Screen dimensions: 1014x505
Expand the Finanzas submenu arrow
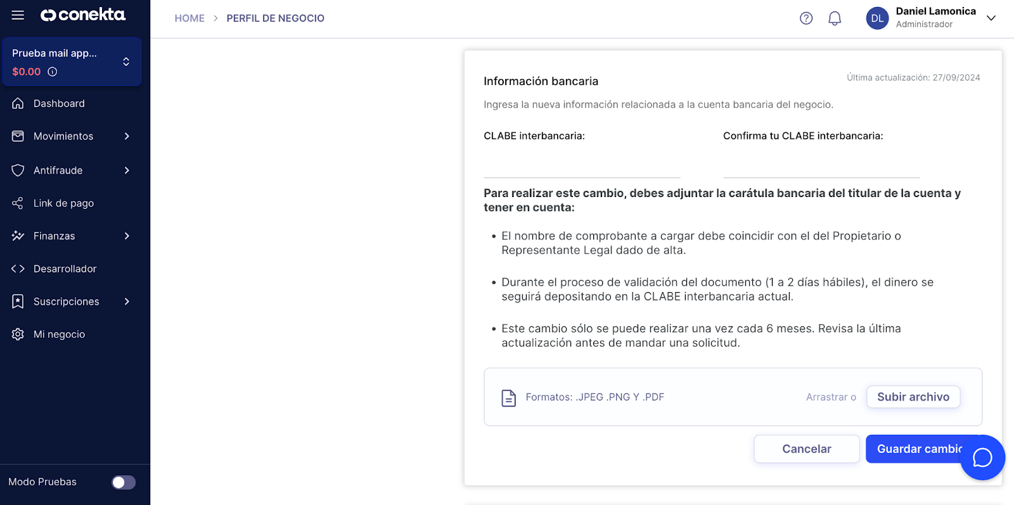tap(127, 236)
